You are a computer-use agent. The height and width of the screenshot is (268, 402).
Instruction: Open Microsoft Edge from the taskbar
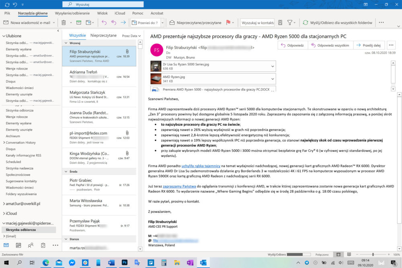46,262
